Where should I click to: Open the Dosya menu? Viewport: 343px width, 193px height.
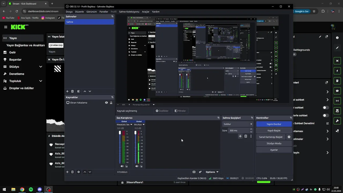(69, 12)
